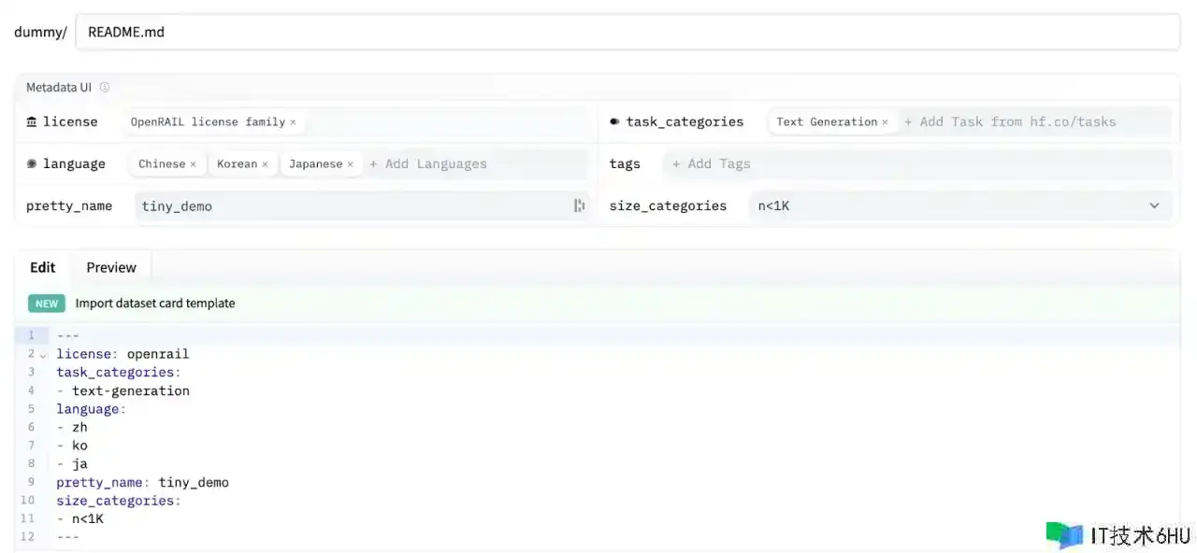Select the Edit tab
This screenshot has width=1197, height=553.
click(43, 267)
